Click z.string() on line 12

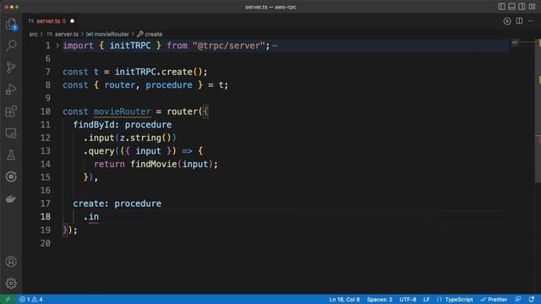[x=145, y=138]
